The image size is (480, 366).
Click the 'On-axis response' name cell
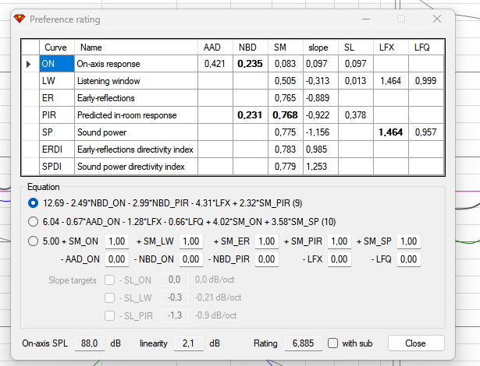[x=137, y=64]
